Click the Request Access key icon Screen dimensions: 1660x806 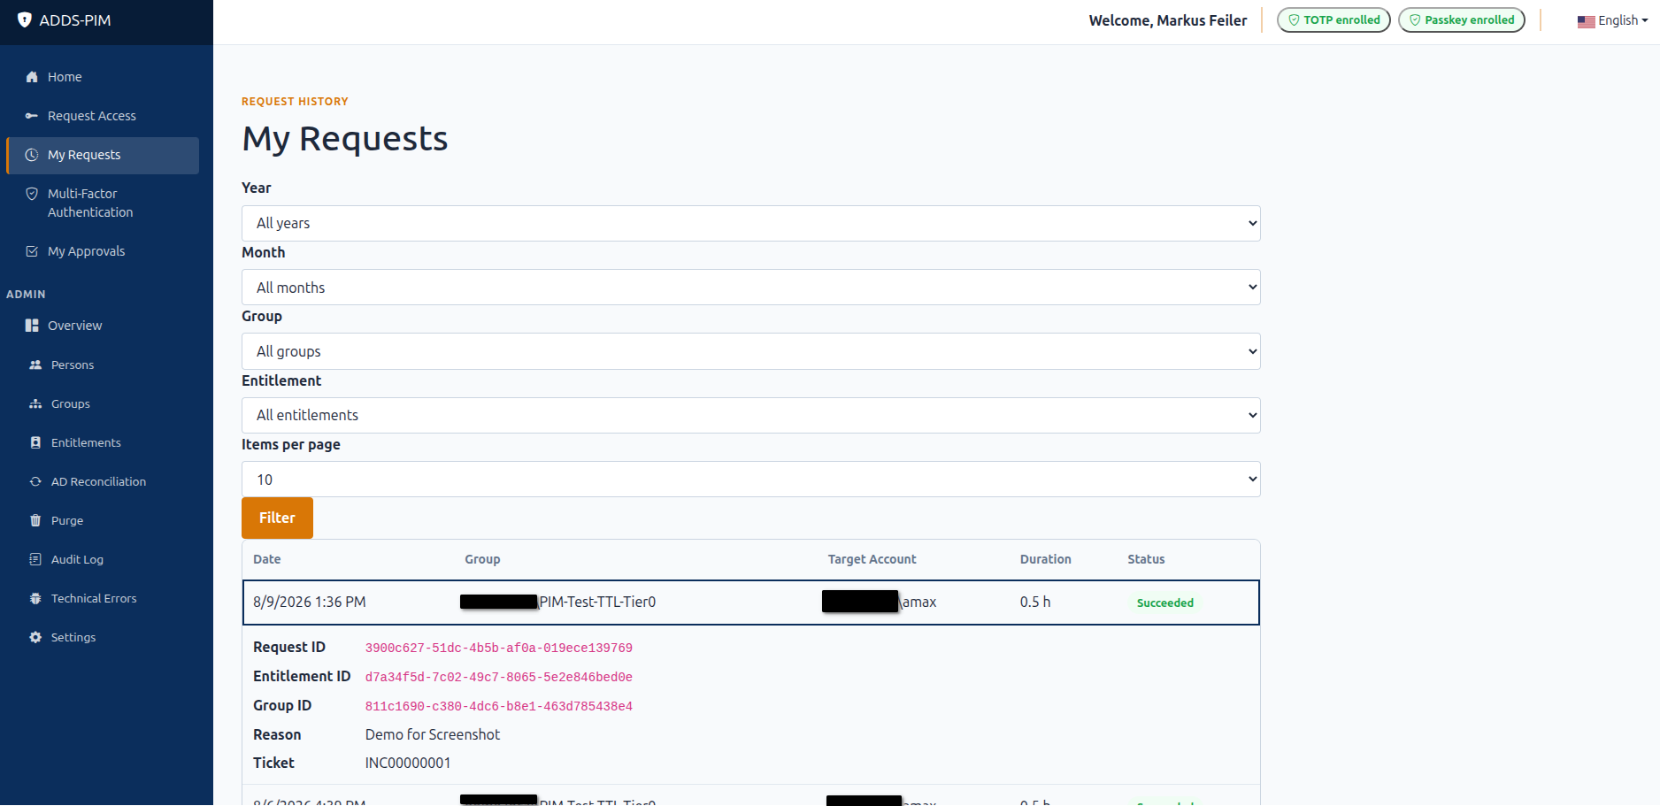32,116
